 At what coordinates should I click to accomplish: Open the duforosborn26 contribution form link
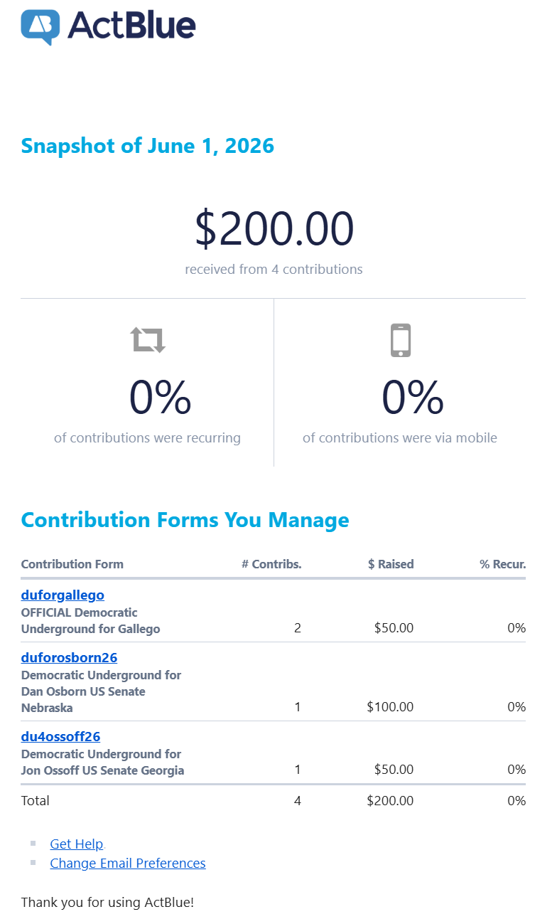click(x=69, y=657)
